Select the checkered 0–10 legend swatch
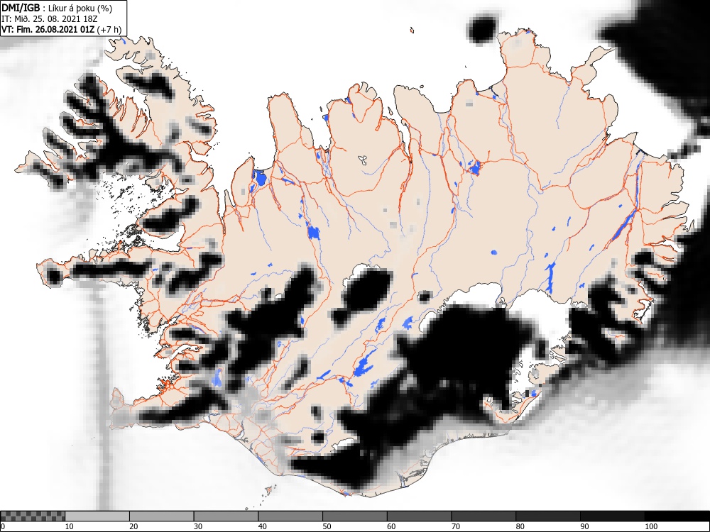Image resolution: width=710 pixels, height=532 pixels. (33, 516)
